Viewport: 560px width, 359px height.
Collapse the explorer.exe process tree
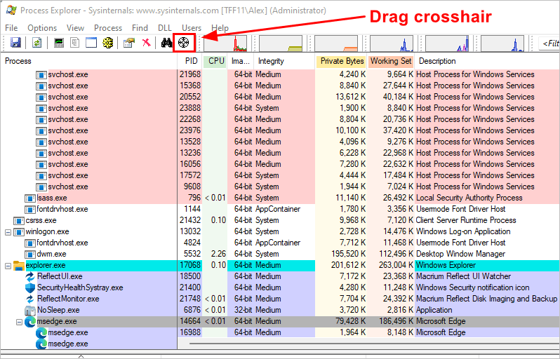[x=8, y=266]
